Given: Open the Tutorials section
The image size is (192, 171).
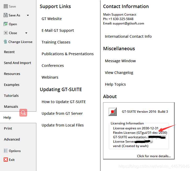Looking at the screenshot, I should point(11,96).
